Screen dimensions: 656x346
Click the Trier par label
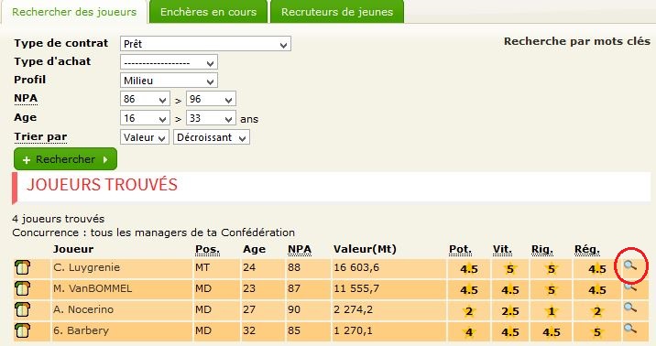pos(40,137)
